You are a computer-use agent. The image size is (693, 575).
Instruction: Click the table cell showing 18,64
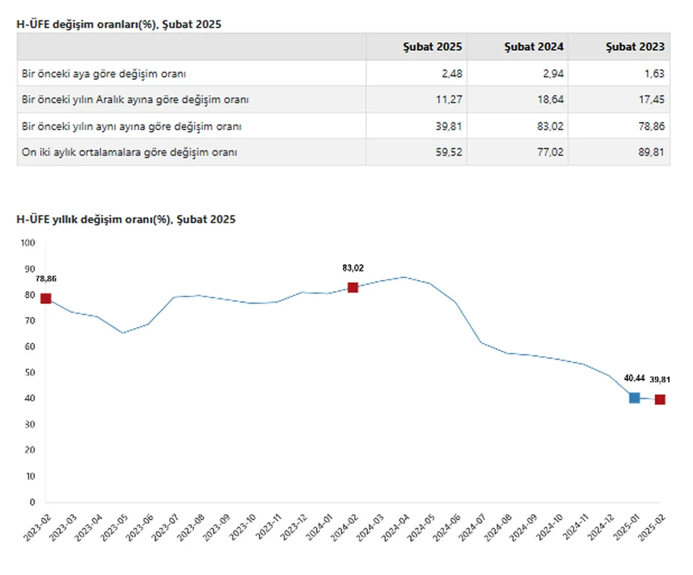pos(550,100)
